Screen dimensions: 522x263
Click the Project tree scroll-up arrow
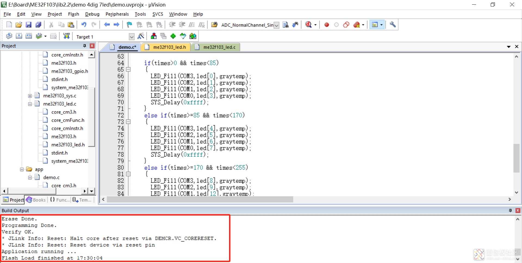(x=92, y=55)
